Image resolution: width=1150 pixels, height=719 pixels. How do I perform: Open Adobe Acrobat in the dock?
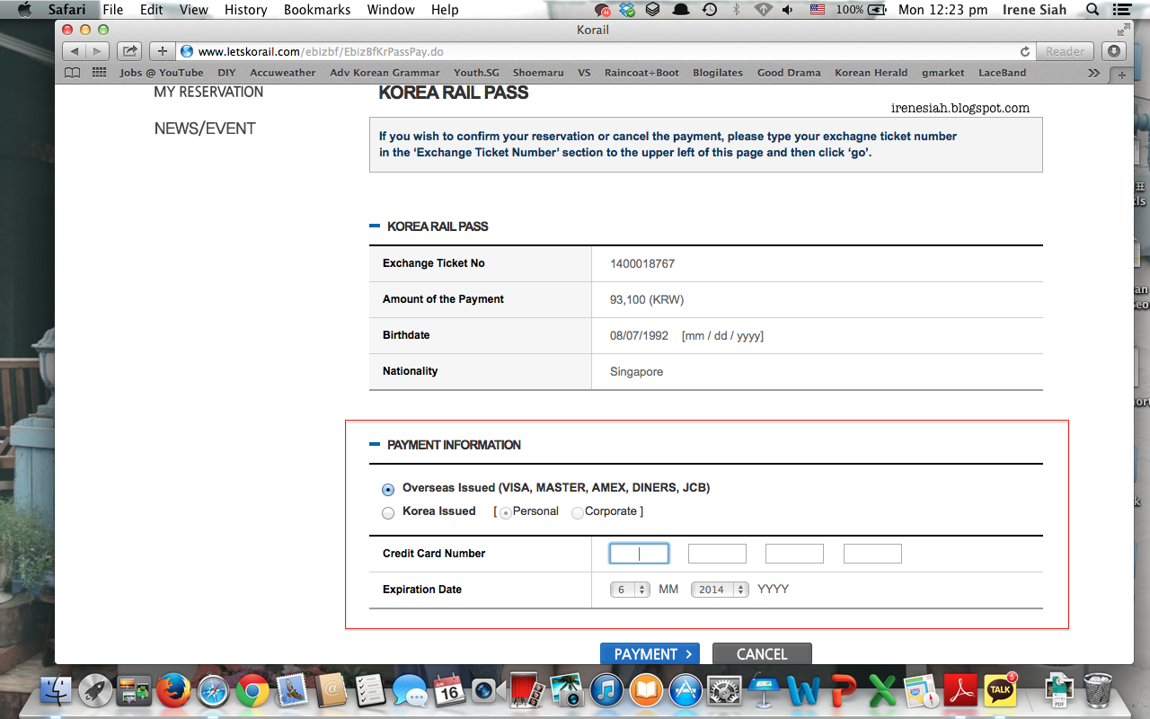click(x=961, y=690)
